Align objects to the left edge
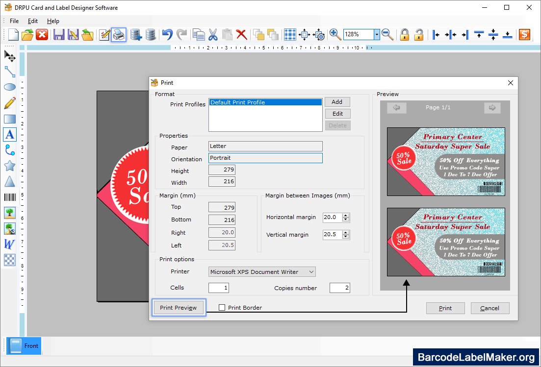The width and height of the screenshot is (541, 367). tap(436, 34)
